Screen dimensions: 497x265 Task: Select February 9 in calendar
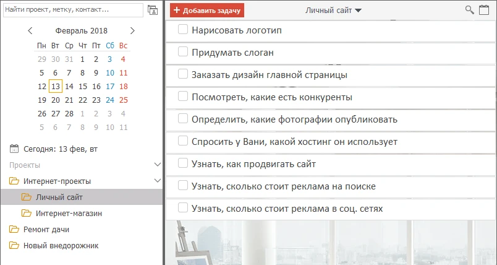coord(96,72)
